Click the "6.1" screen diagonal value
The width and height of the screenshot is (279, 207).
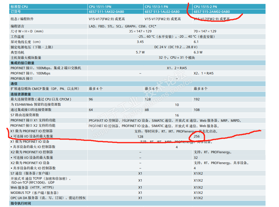(196, 42)
